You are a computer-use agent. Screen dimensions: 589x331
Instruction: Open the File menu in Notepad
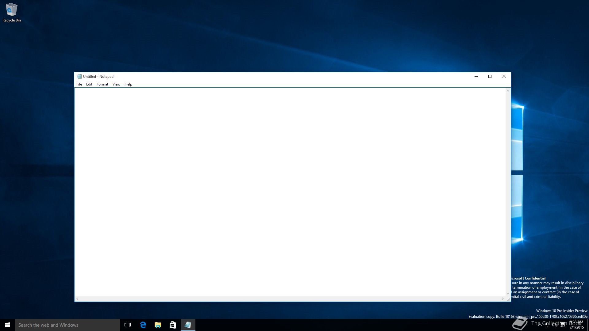point(79,84)
